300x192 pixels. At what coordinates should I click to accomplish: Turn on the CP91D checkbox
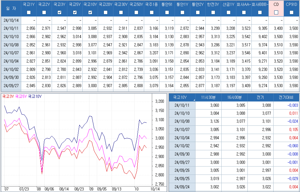point(291,13)
